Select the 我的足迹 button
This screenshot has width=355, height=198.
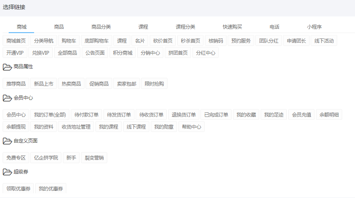(274, 115)
